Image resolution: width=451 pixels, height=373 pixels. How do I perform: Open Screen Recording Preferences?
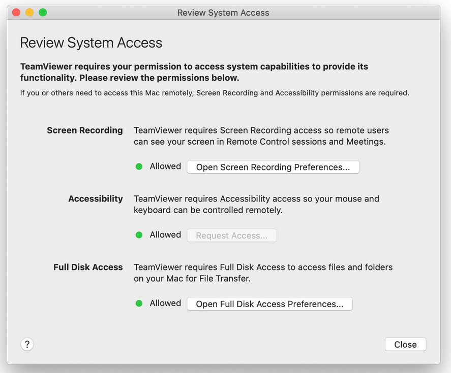coord(273,167)
